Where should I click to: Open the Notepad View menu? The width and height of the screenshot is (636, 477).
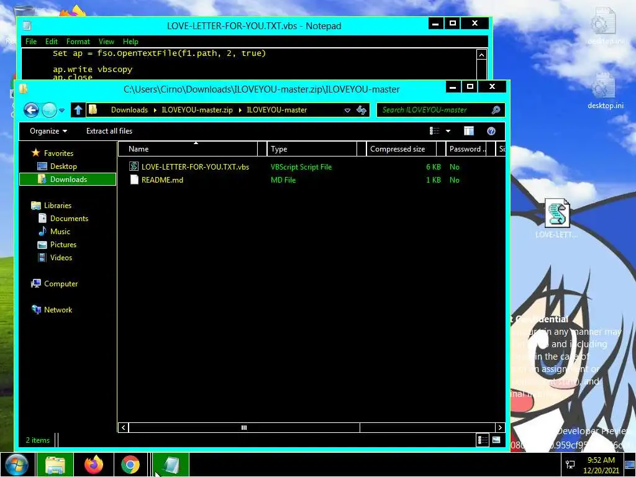[x=106, y=42]
